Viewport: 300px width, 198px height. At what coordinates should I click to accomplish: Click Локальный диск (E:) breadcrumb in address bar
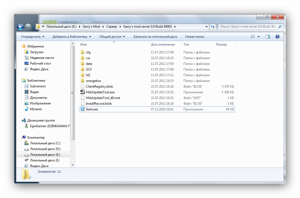point(61,27)
